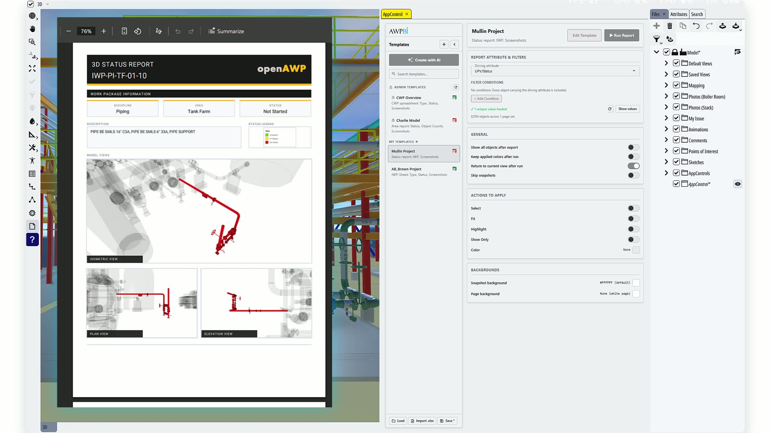Uncheck the Default Views checkbox
Viewport: 771px width, 433px height.
(676, 63)
